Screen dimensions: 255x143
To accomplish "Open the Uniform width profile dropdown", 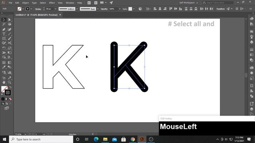I will (77, 9).
